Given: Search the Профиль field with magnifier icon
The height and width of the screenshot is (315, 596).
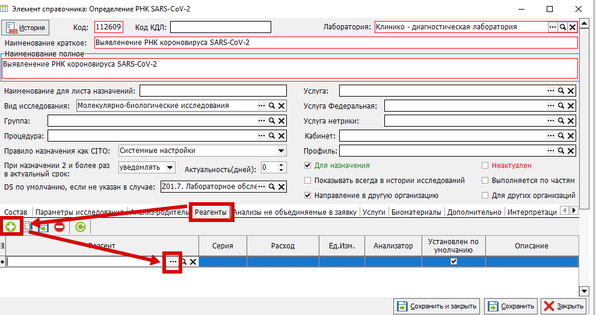Looking at the screenshot, I should pyautogui.click(x=561, y=151).
